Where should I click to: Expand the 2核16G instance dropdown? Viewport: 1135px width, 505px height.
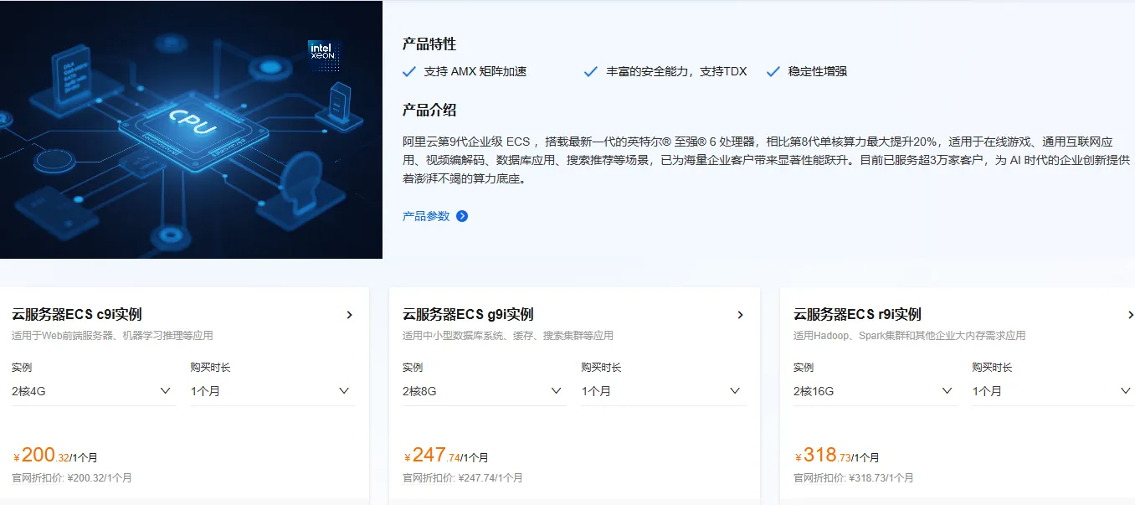point(876,391)
